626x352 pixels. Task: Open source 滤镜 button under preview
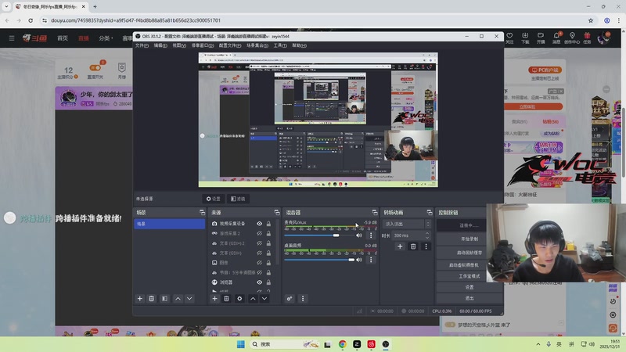click(x=239, y=199)
